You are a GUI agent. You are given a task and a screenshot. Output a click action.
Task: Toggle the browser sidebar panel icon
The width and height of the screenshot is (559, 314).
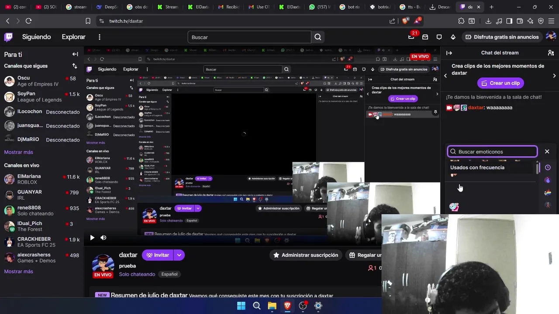(509, 21)
